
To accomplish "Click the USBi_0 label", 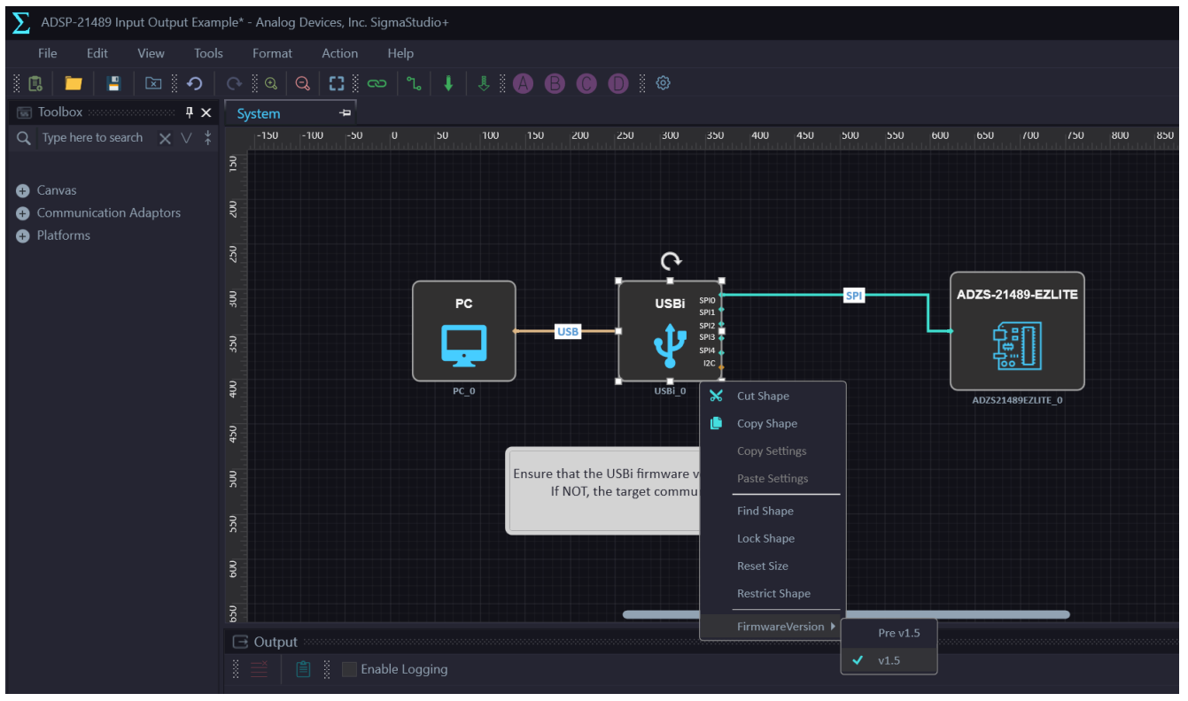I will point(670,390).
